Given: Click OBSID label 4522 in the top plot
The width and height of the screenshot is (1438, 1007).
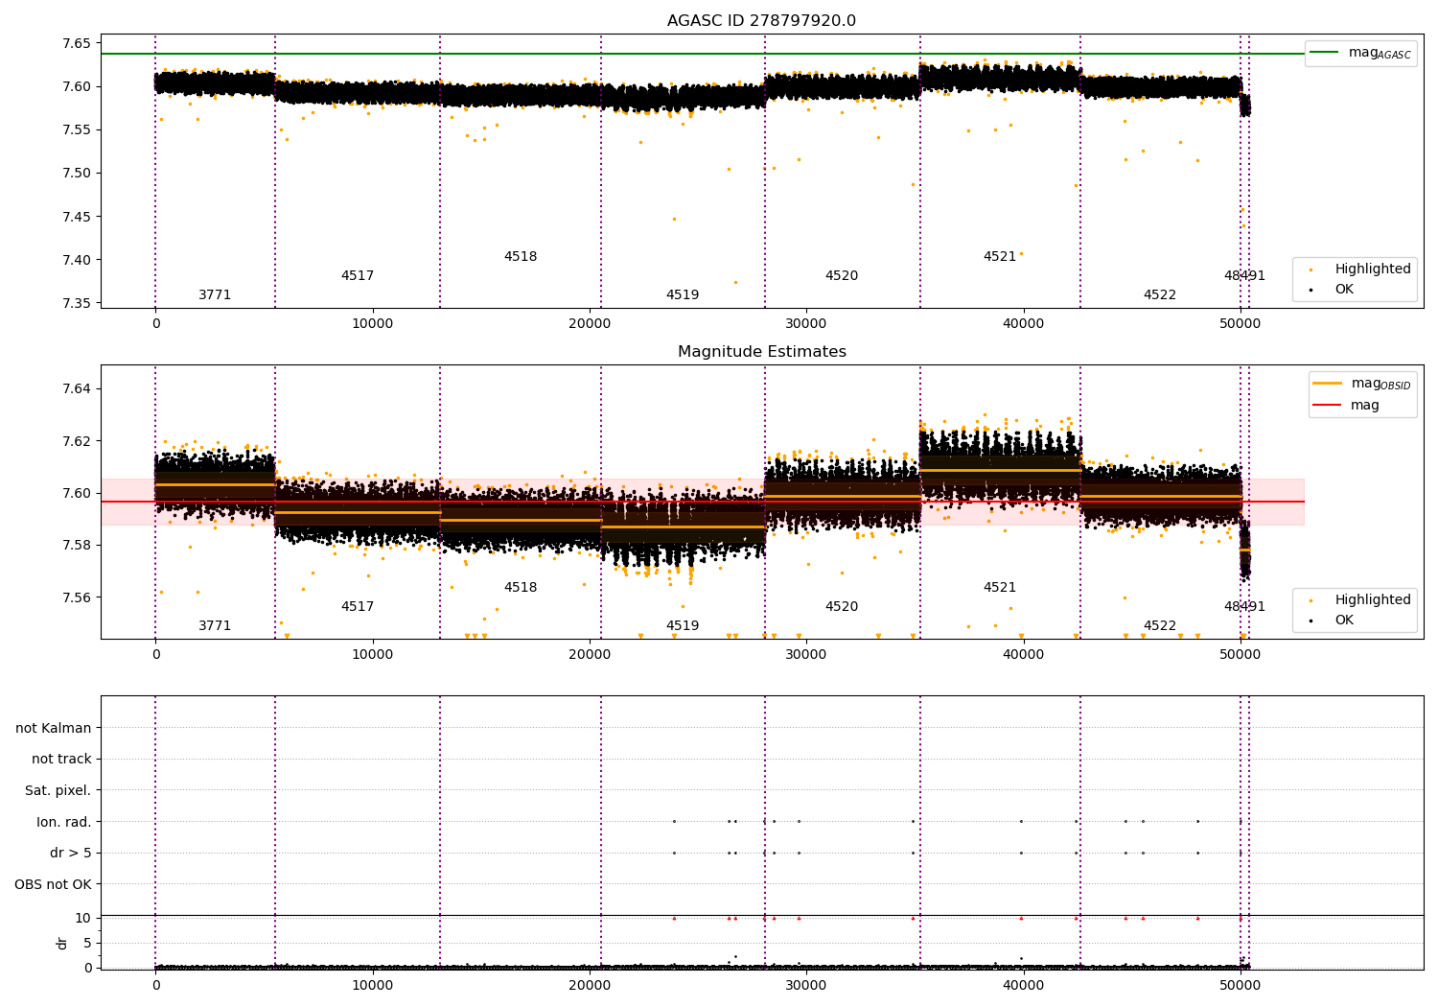Looking at the screenshot, I should (x=1160, y=295).
